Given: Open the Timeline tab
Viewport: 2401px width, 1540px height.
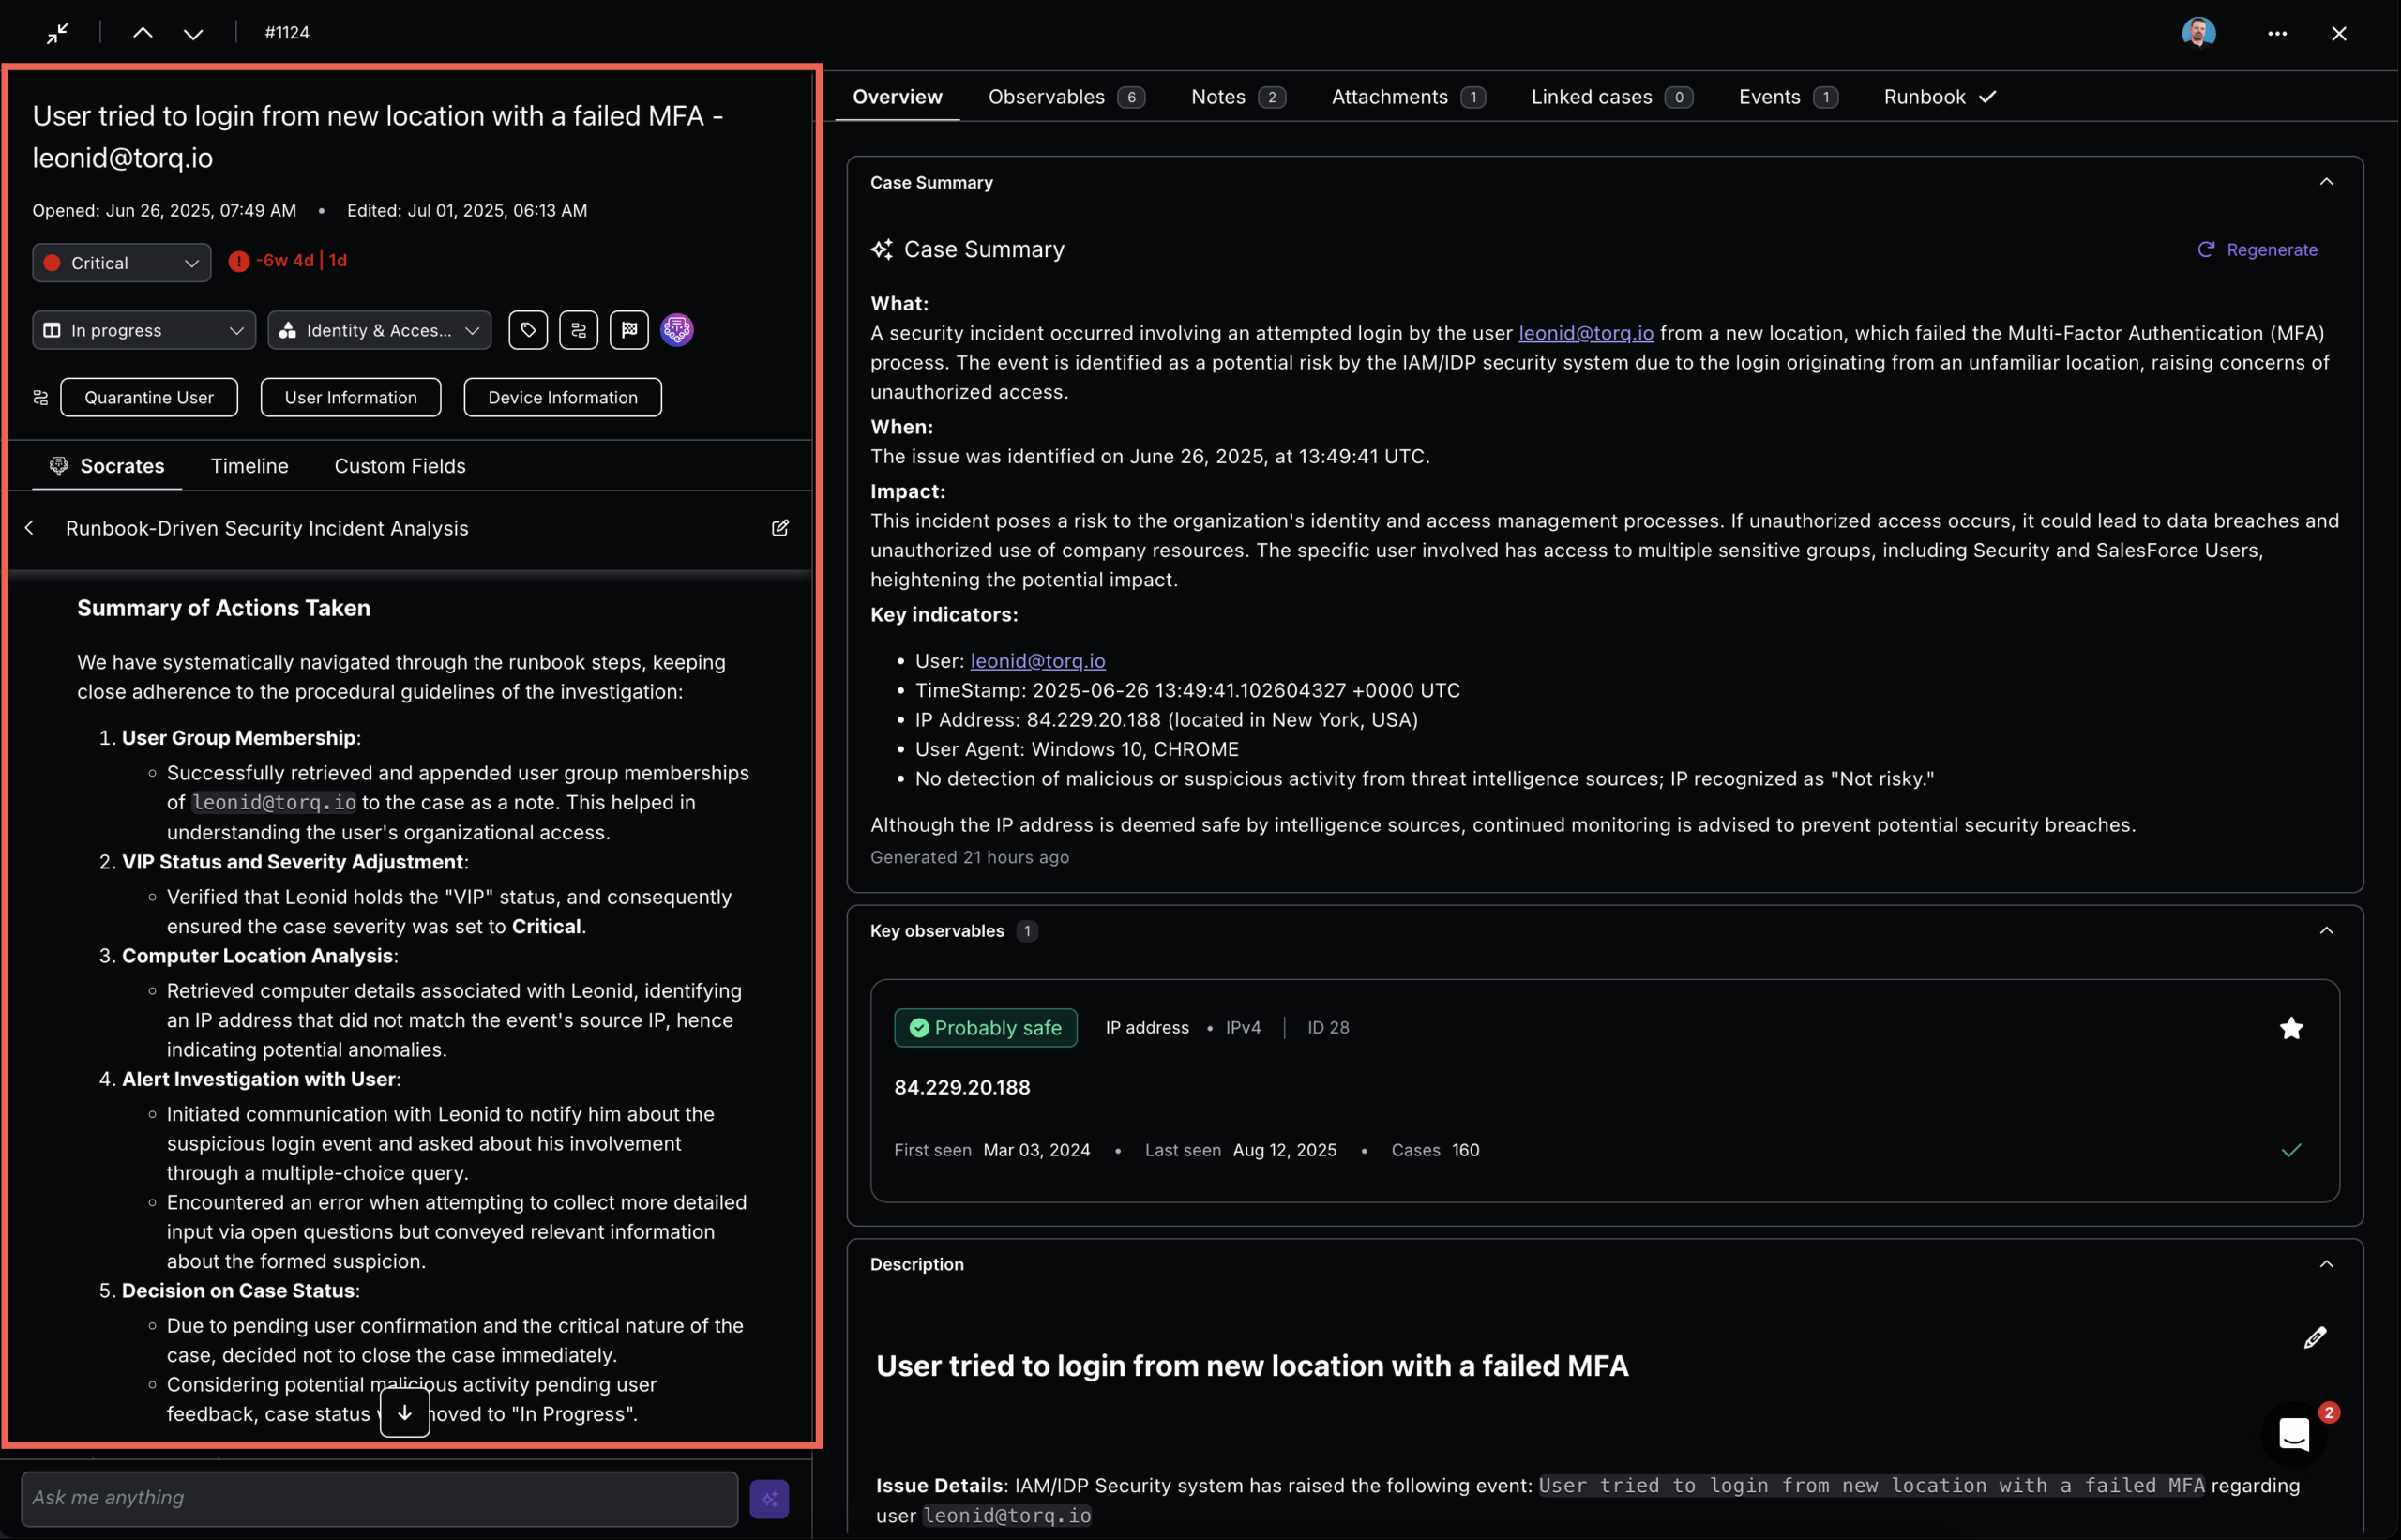Looking at the screenshot, I should click(x=249, y=466).
